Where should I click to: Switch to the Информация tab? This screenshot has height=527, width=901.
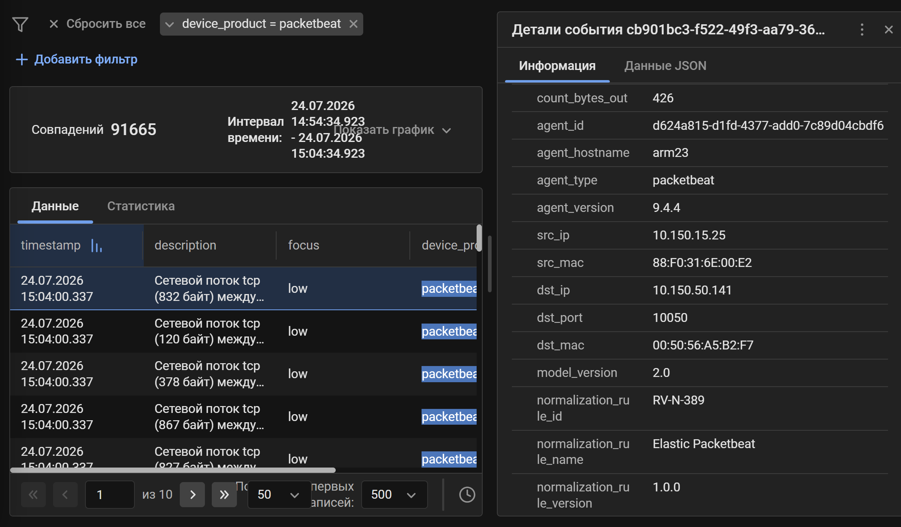[x=557, y=66]
